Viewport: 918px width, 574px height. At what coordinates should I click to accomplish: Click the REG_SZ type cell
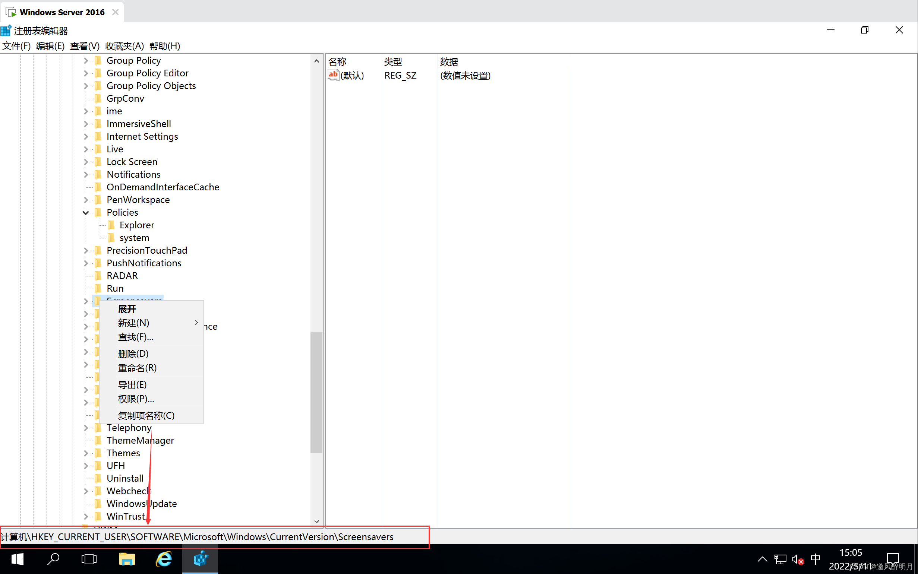pyautogui.click(x=400, y=76)
